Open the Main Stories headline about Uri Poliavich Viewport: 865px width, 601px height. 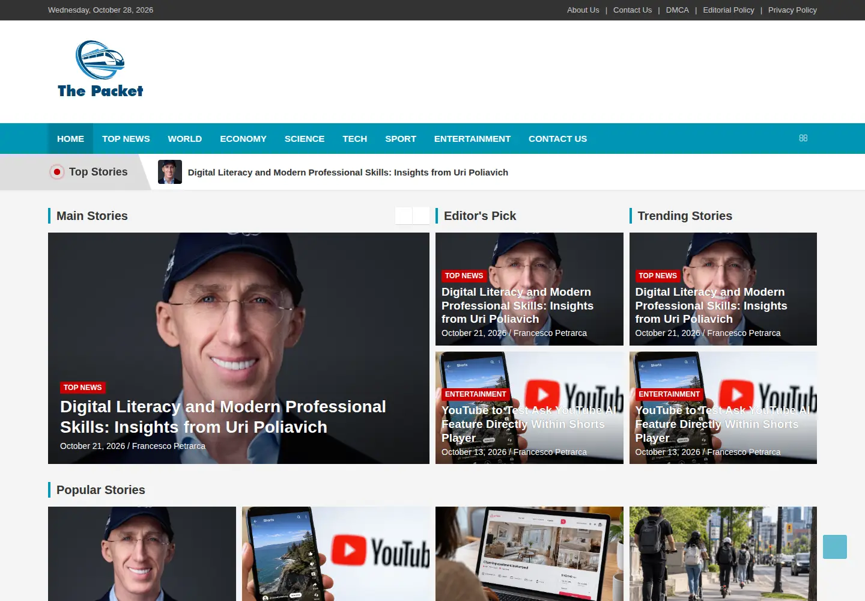pyautogui.click(x=223, y=417)
